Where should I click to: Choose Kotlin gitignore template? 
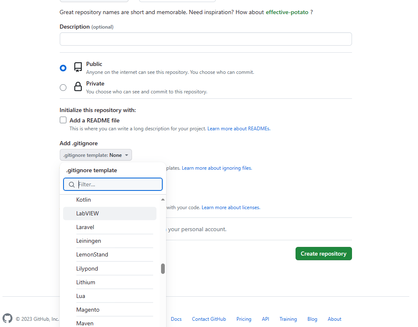[x=110, y=200]
